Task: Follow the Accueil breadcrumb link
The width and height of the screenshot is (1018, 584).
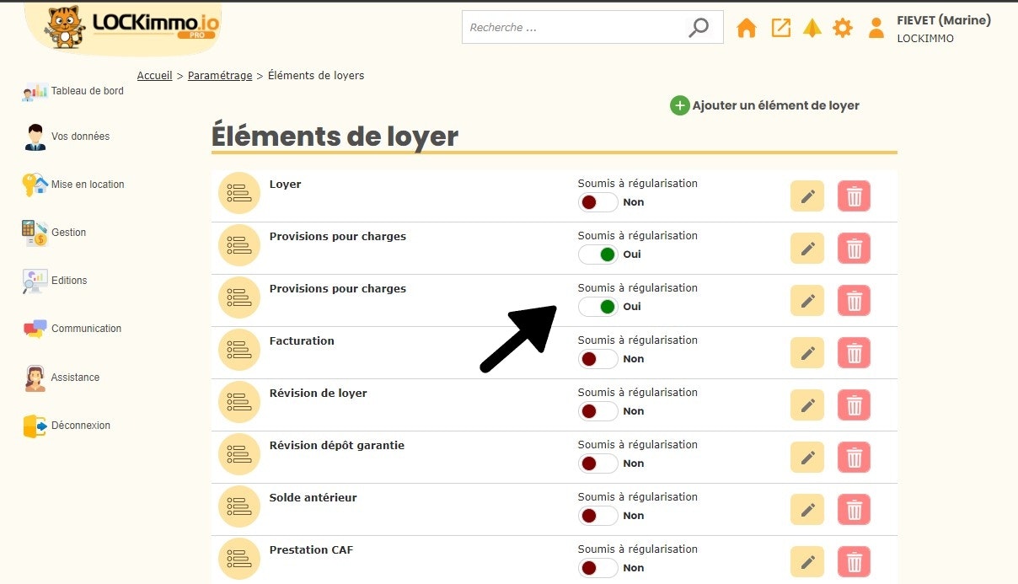Action: click(x=155, y=76)
